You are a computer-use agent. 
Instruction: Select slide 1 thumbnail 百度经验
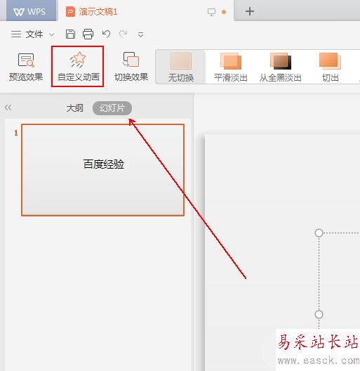click(103, 170)
